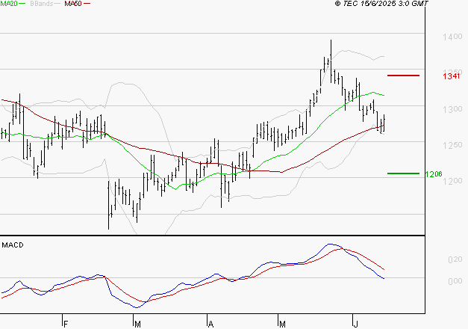Screen dimensions: 468x329
Task: Click the 1400 price axis label
Action: click(x=452, y=37)
